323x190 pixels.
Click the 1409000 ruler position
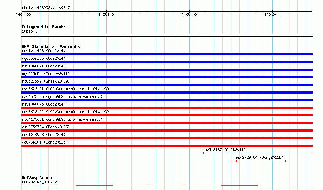pos(23,15)
